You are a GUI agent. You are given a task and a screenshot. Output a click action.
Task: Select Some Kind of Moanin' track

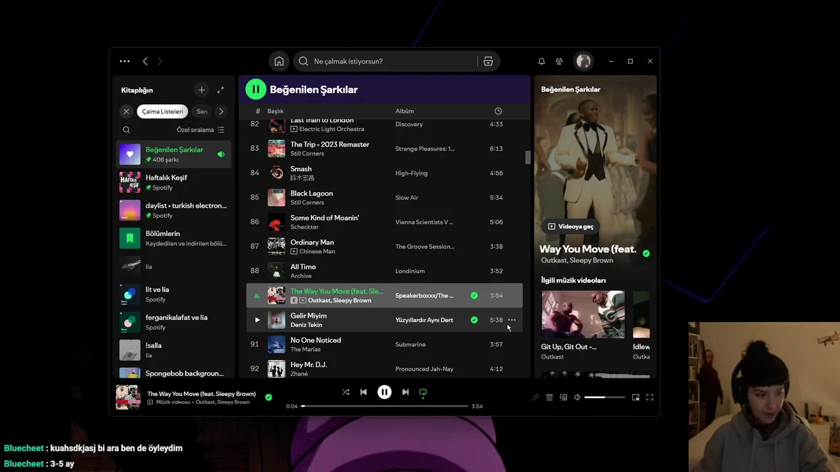pyautogui.click(x=385, y=222)
